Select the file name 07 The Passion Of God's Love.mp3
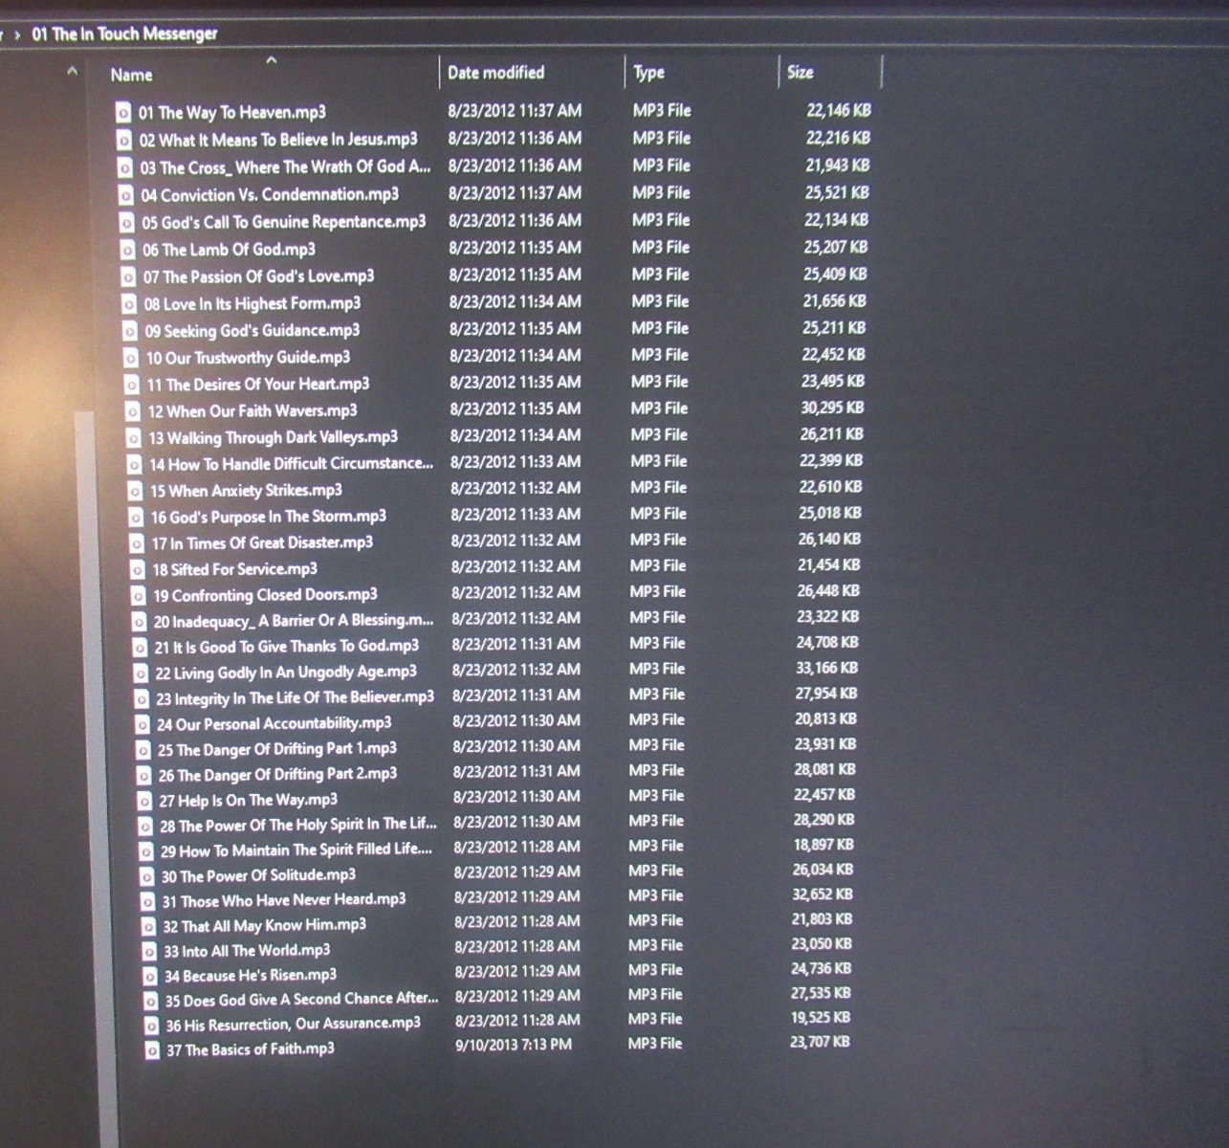This screenshot has width=1229, height=1148. 258,276
